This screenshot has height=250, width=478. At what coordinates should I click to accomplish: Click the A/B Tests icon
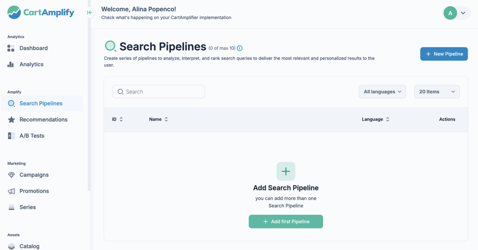pos(11,136)
